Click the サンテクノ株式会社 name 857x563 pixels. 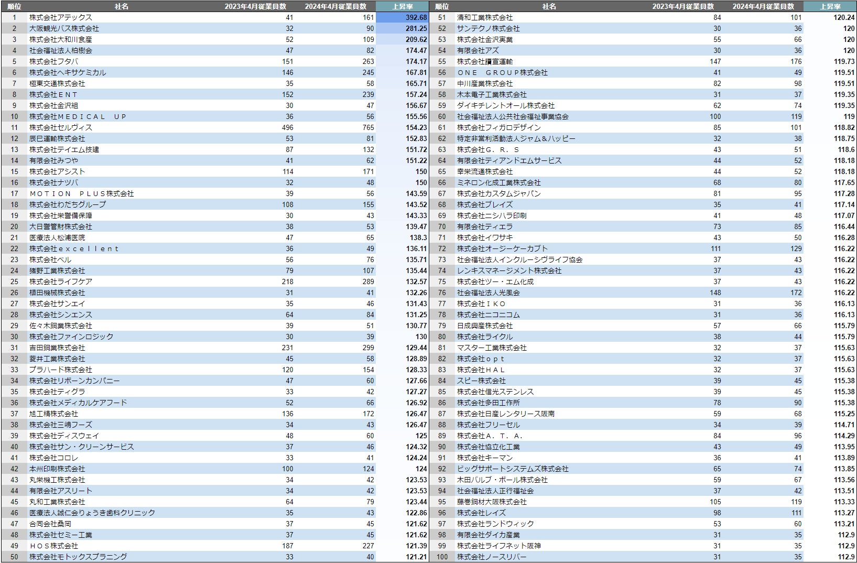click(489, 28)
